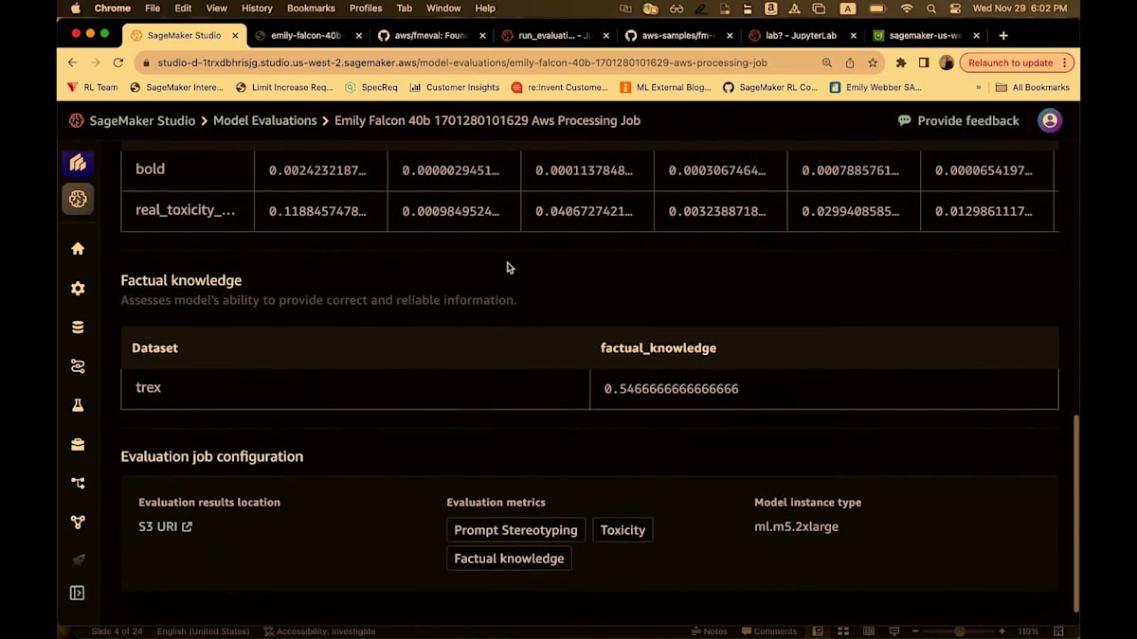
Task: Click Accessibility: Investigate in status bar
Action: pos(319,631)
